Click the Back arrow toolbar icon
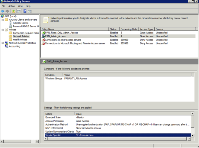199x148 pixels. (3, 11)
